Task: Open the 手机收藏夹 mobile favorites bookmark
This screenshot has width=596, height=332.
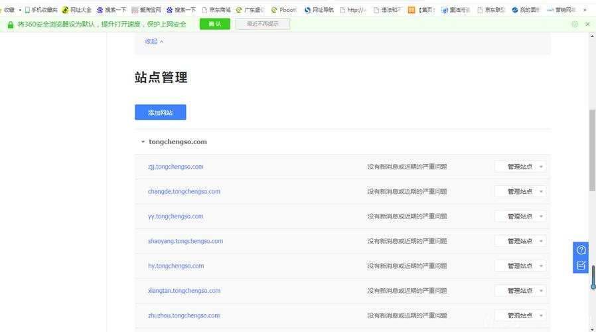Action: click(41, 10)
